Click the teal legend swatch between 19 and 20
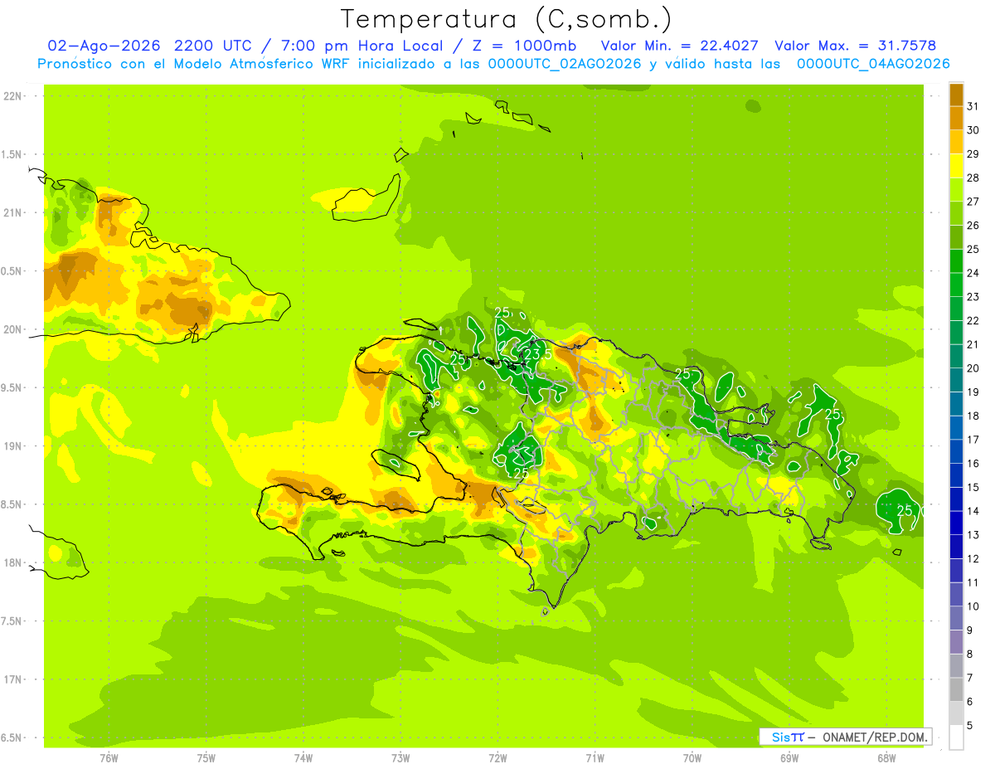Screen dimensions: 995x769 click(956, 381)
